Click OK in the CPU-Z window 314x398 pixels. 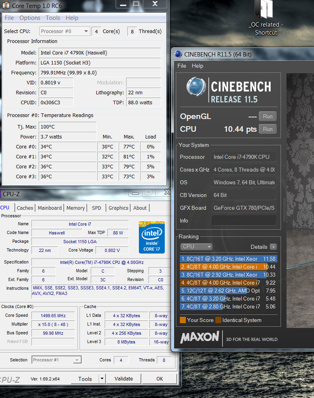[x=160, y=379]
